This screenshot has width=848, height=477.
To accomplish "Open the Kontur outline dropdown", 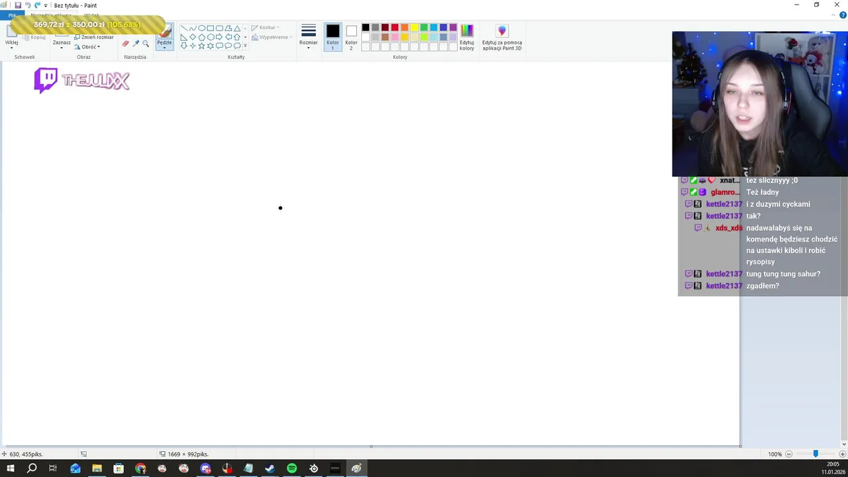I will coord(265,28).
